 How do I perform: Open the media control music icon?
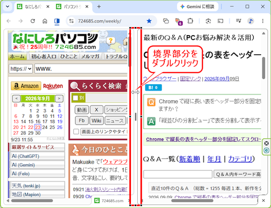coord(239,21)
